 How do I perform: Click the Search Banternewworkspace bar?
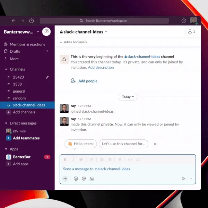click(104, 21)
